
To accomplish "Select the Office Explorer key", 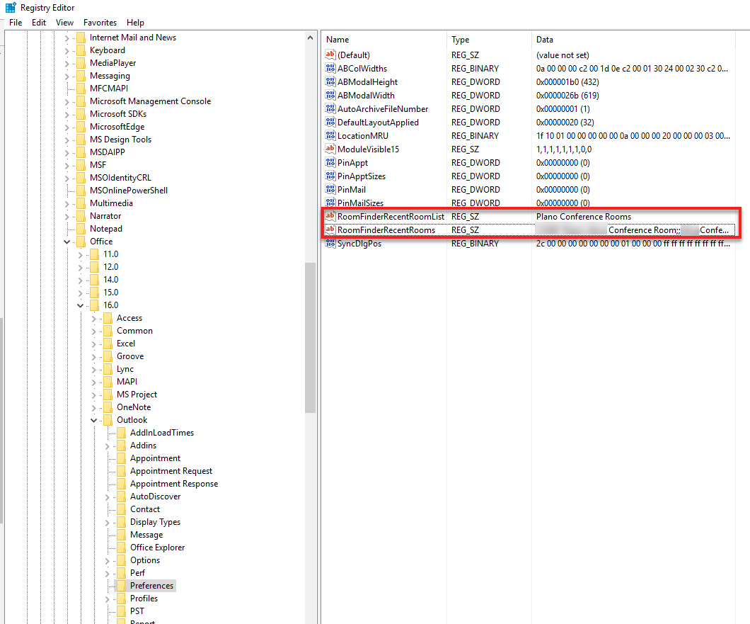I will pyautogui.click(x=157, y=548).
